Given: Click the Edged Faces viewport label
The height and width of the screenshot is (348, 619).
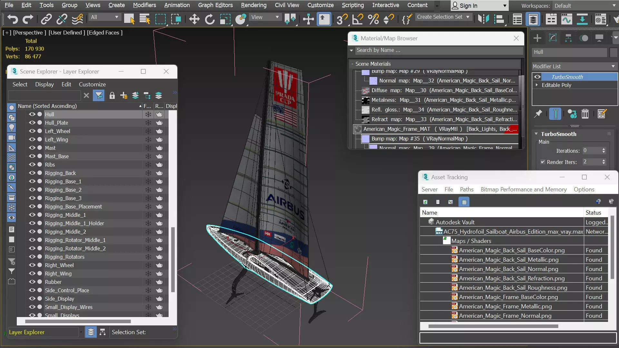Looking at the screenshot, I should (x=105, y=33).
